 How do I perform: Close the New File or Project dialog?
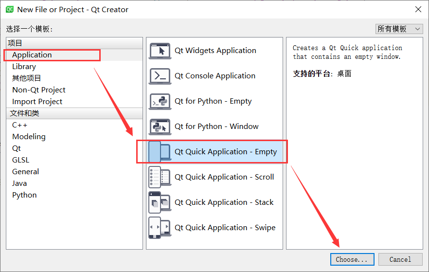point(418,10)
